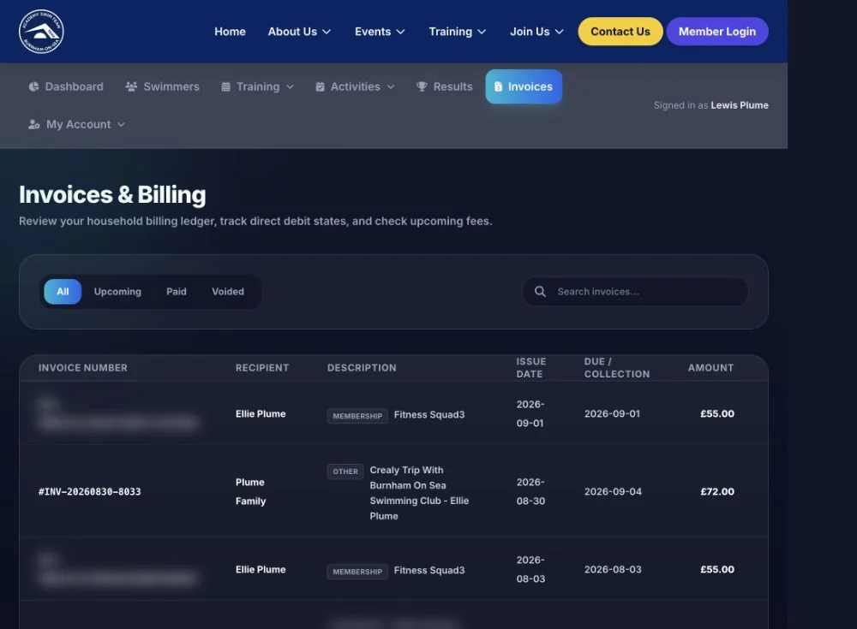
Task: Click the Invoices document icon
Action: pos(498,86)
